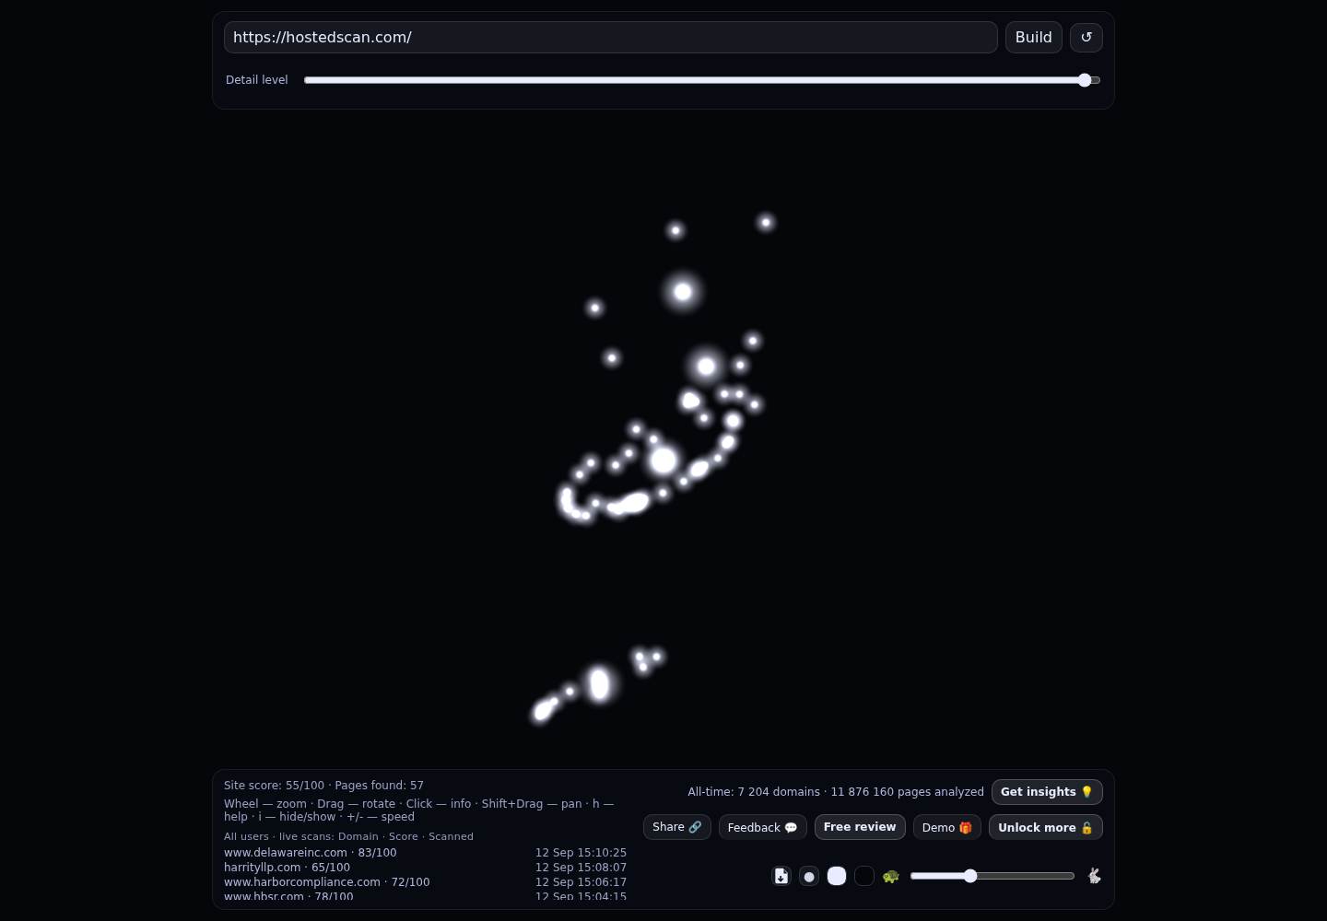Image resolution: width=1327 pixels, height=921 pixels.
Task: Click the download file icon
Action: coord(781,876)
